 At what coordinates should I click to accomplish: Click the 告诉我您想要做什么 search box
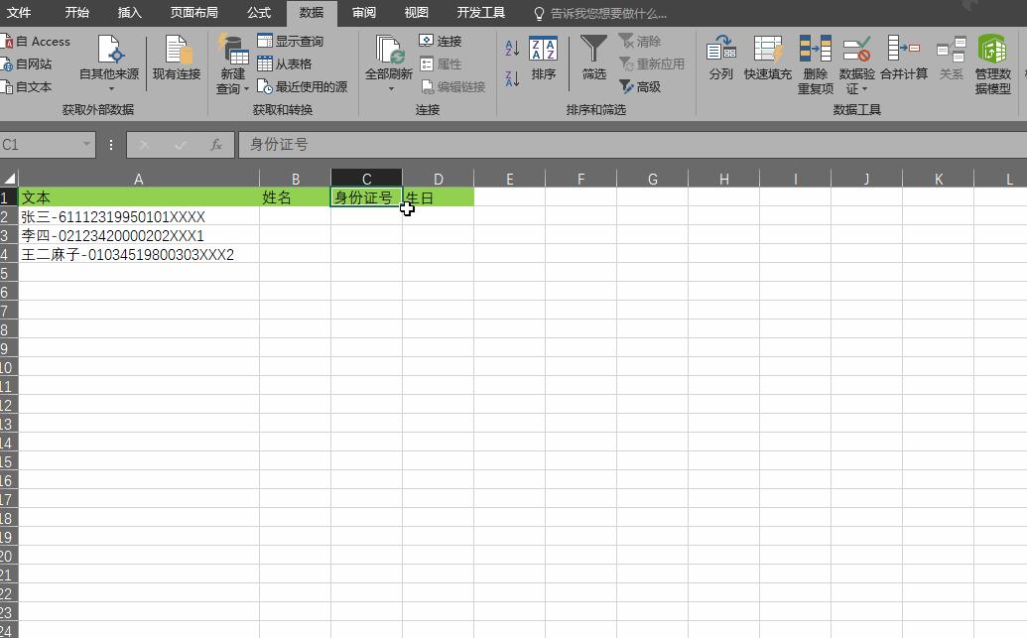(601, 13)
